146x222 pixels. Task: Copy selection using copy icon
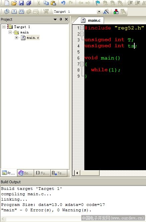click(x=46, y=3)
